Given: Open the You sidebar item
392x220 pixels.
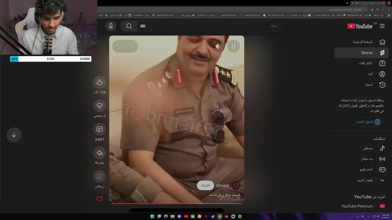Looking at the screenshot, I should point(361,74).
